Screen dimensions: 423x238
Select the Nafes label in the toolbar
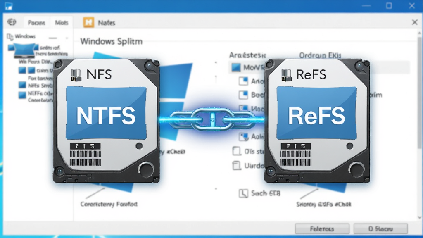tap(107, 23)
